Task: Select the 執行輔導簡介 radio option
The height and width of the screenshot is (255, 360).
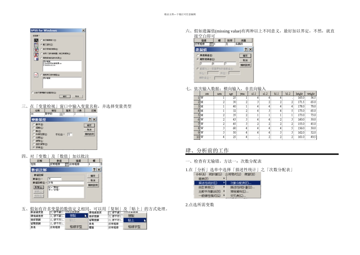Action: (x=42, y=40)
